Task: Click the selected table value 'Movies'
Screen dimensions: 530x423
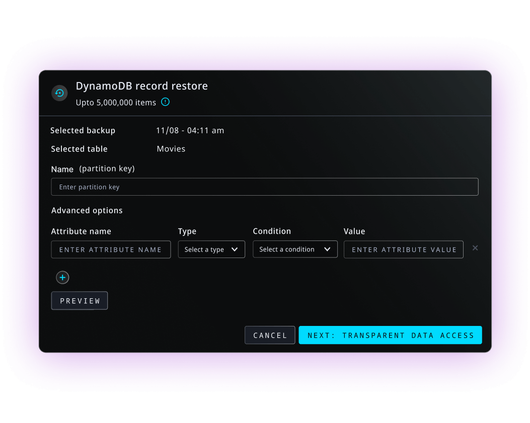Action: click(x=171, y=149)
